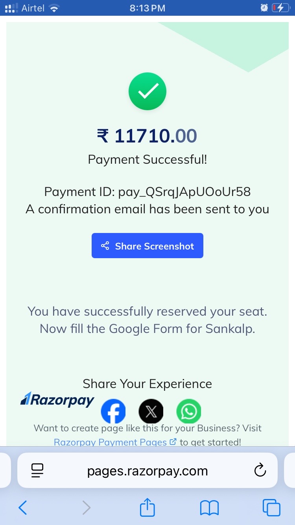
Task: Tap the status bar clock 8:13 PM
Action: [147, 8]
